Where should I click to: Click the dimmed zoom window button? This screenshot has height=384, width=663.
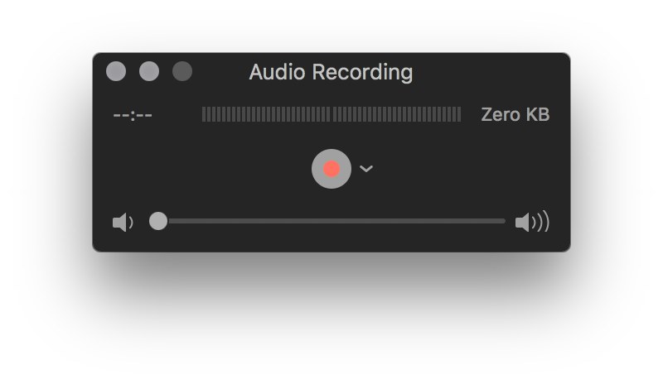pyautogui.click(x=182, y=71)
